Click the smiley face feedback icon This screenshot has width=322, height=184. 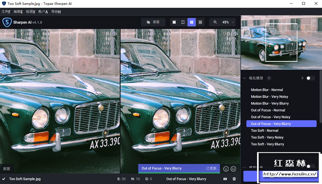(x=226, y=169)
